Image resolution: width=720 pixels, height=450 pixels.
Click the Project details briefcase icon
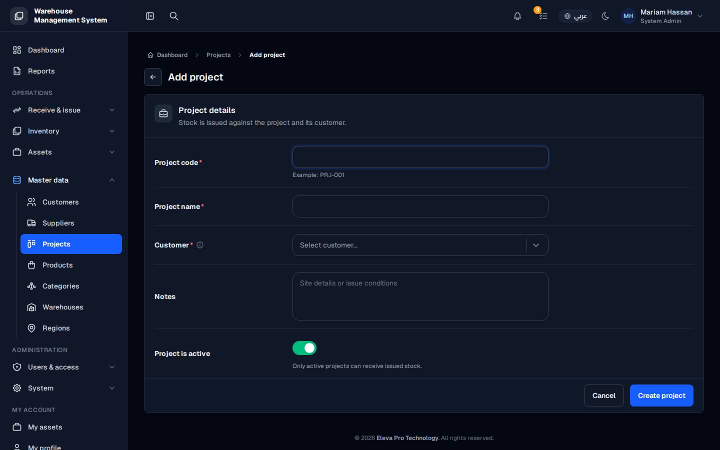tap(163, 113)
